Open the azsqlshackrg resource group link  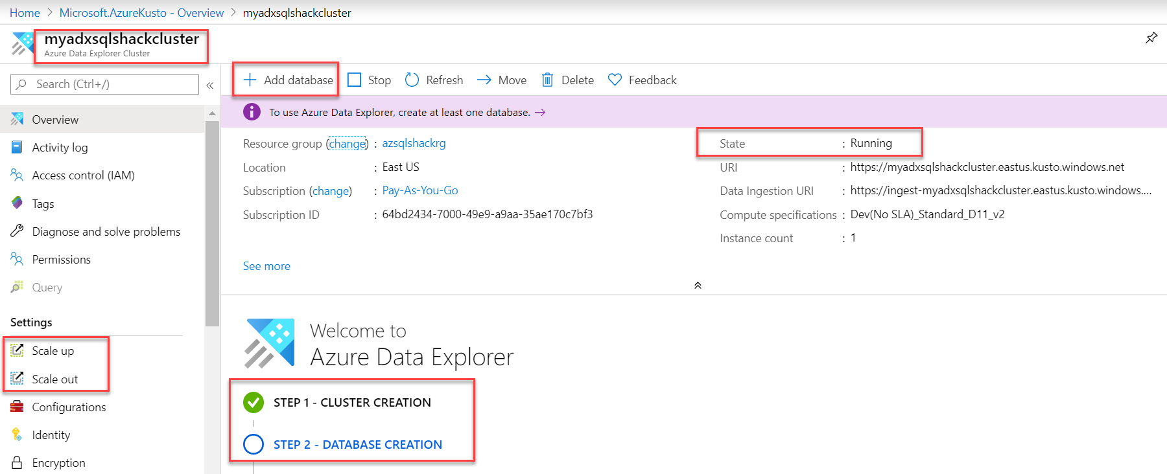click(x=414, y=143)
